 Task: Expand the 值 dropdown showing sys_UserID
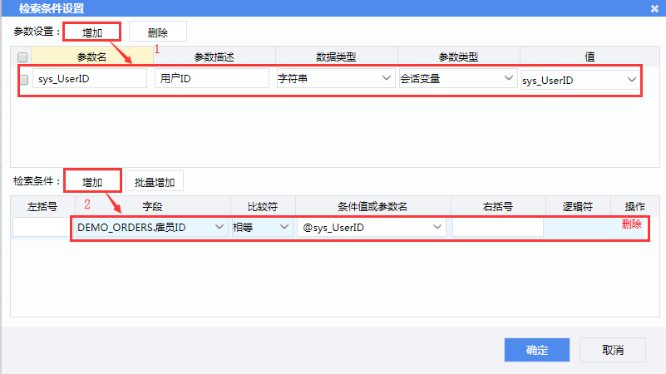pyautogui.click(x=579, y=80)
